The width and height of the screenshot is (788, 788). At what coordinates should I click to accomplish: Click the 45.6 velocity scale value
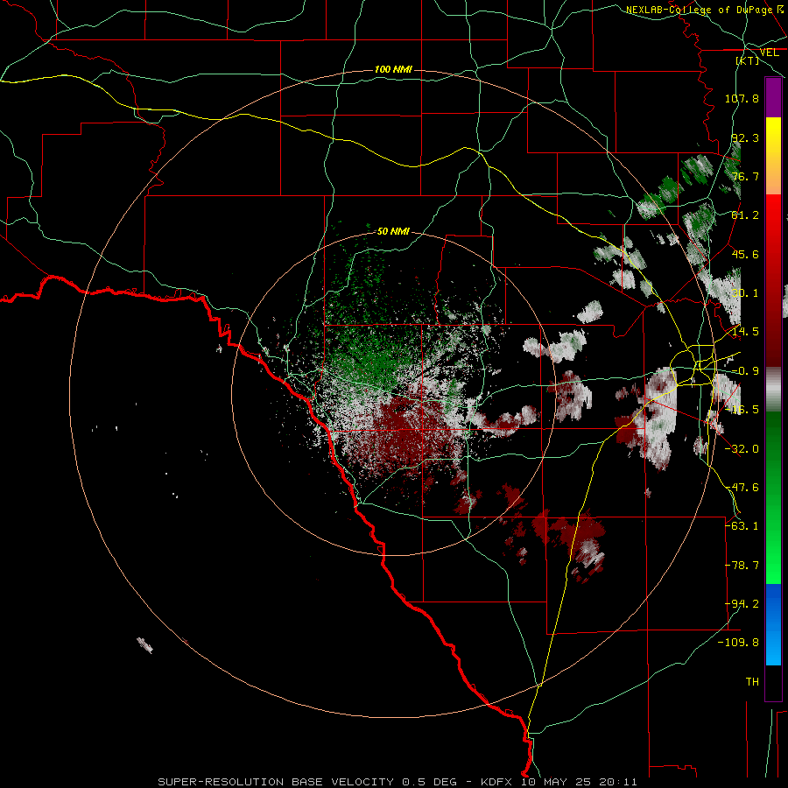point(745,254)
